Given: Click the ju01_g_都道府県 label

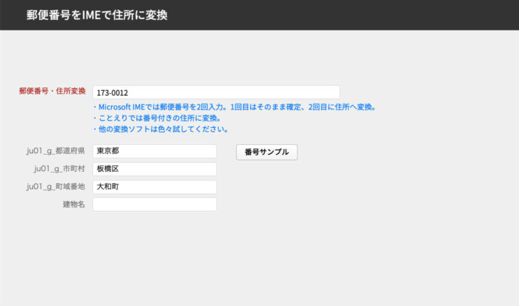Looking at the screenshot, I should (55, 151).
